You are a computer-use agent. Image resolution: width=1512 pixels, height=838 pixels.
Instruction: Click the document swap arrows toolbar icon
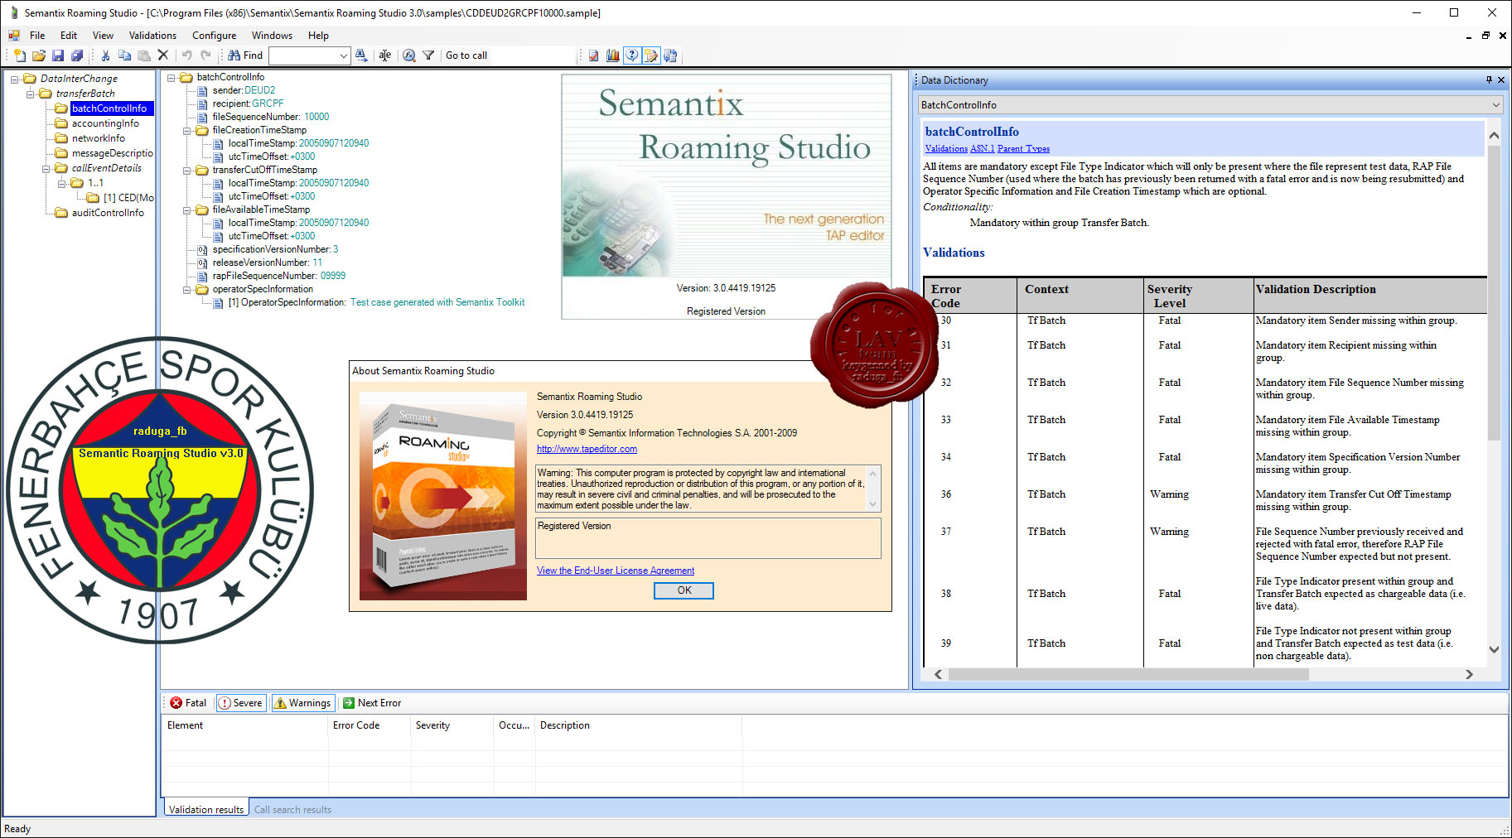(670, 55)
